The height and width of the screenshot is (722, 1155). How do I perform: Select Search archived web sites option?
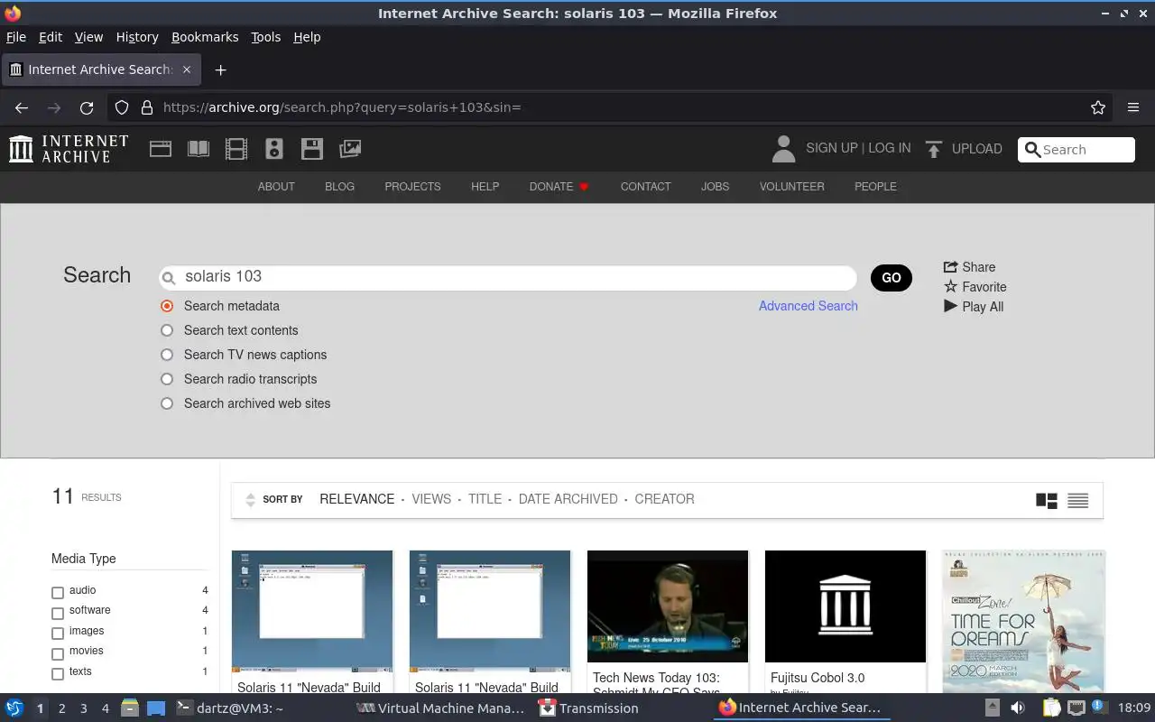tap(167, 403)
